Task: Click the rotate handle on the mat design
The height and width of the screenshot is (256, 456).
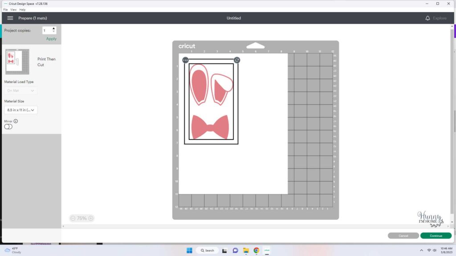Action: pyautogui.click(x=237, y=60)
